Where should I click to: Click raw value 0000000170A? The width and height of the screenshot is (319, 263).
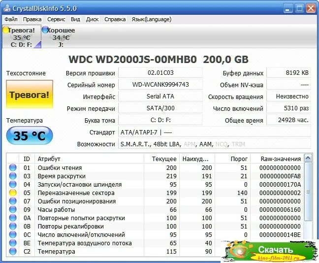coord(280,184)
